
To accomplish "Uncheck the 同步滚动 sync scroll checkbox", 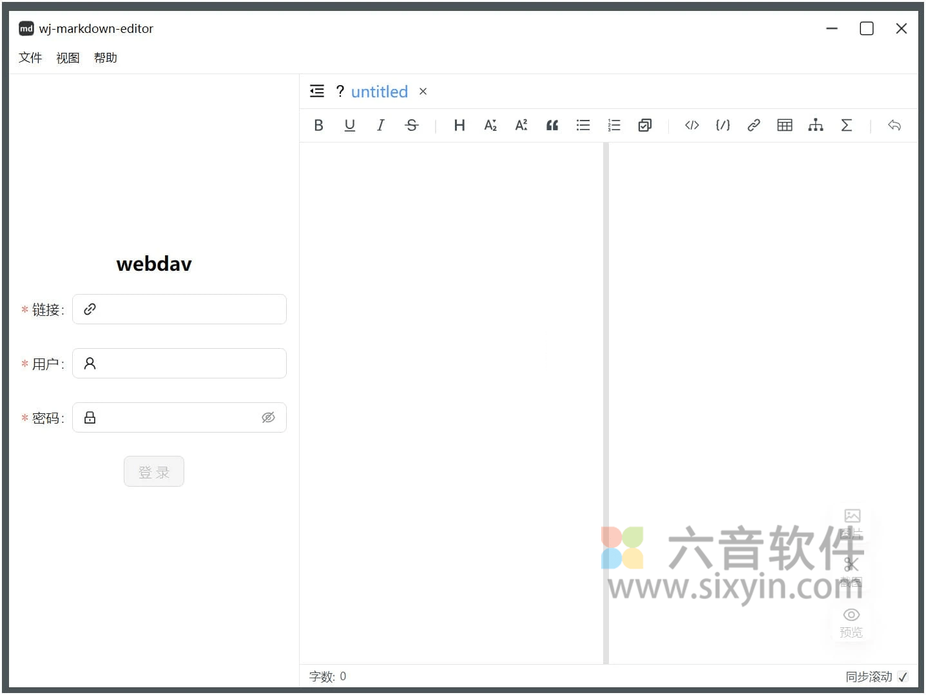I will point(902,677).
